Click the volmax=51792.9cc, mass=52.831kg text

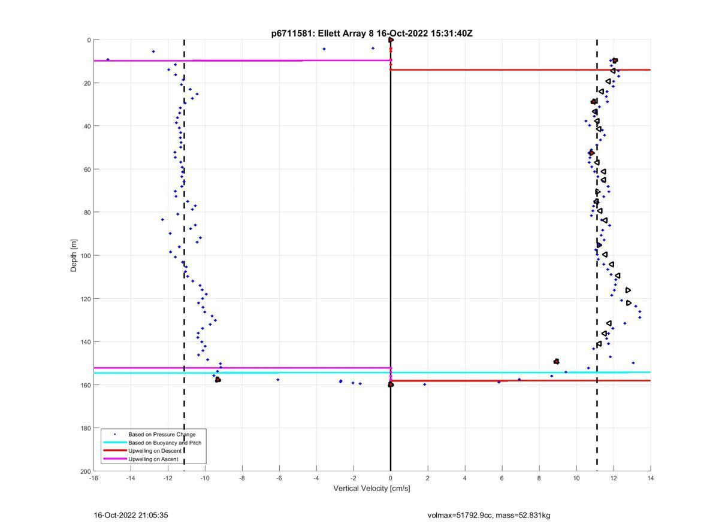coord(489,515)
